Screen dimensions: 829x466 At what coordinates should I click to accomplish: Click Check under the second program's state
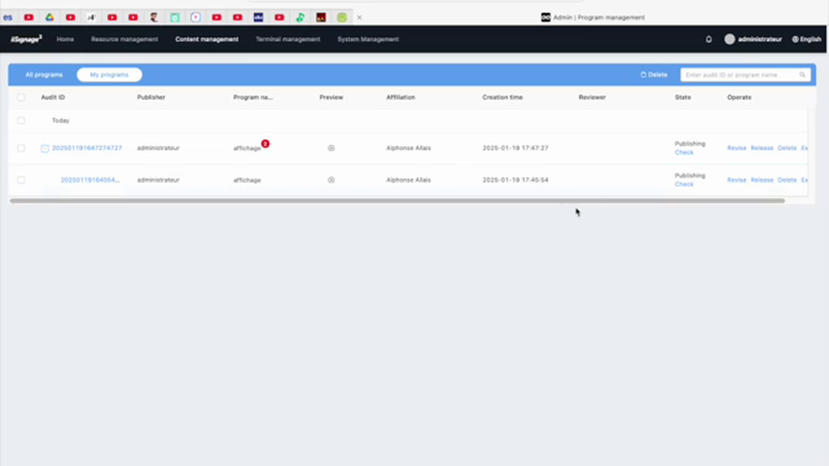[684, 184]
